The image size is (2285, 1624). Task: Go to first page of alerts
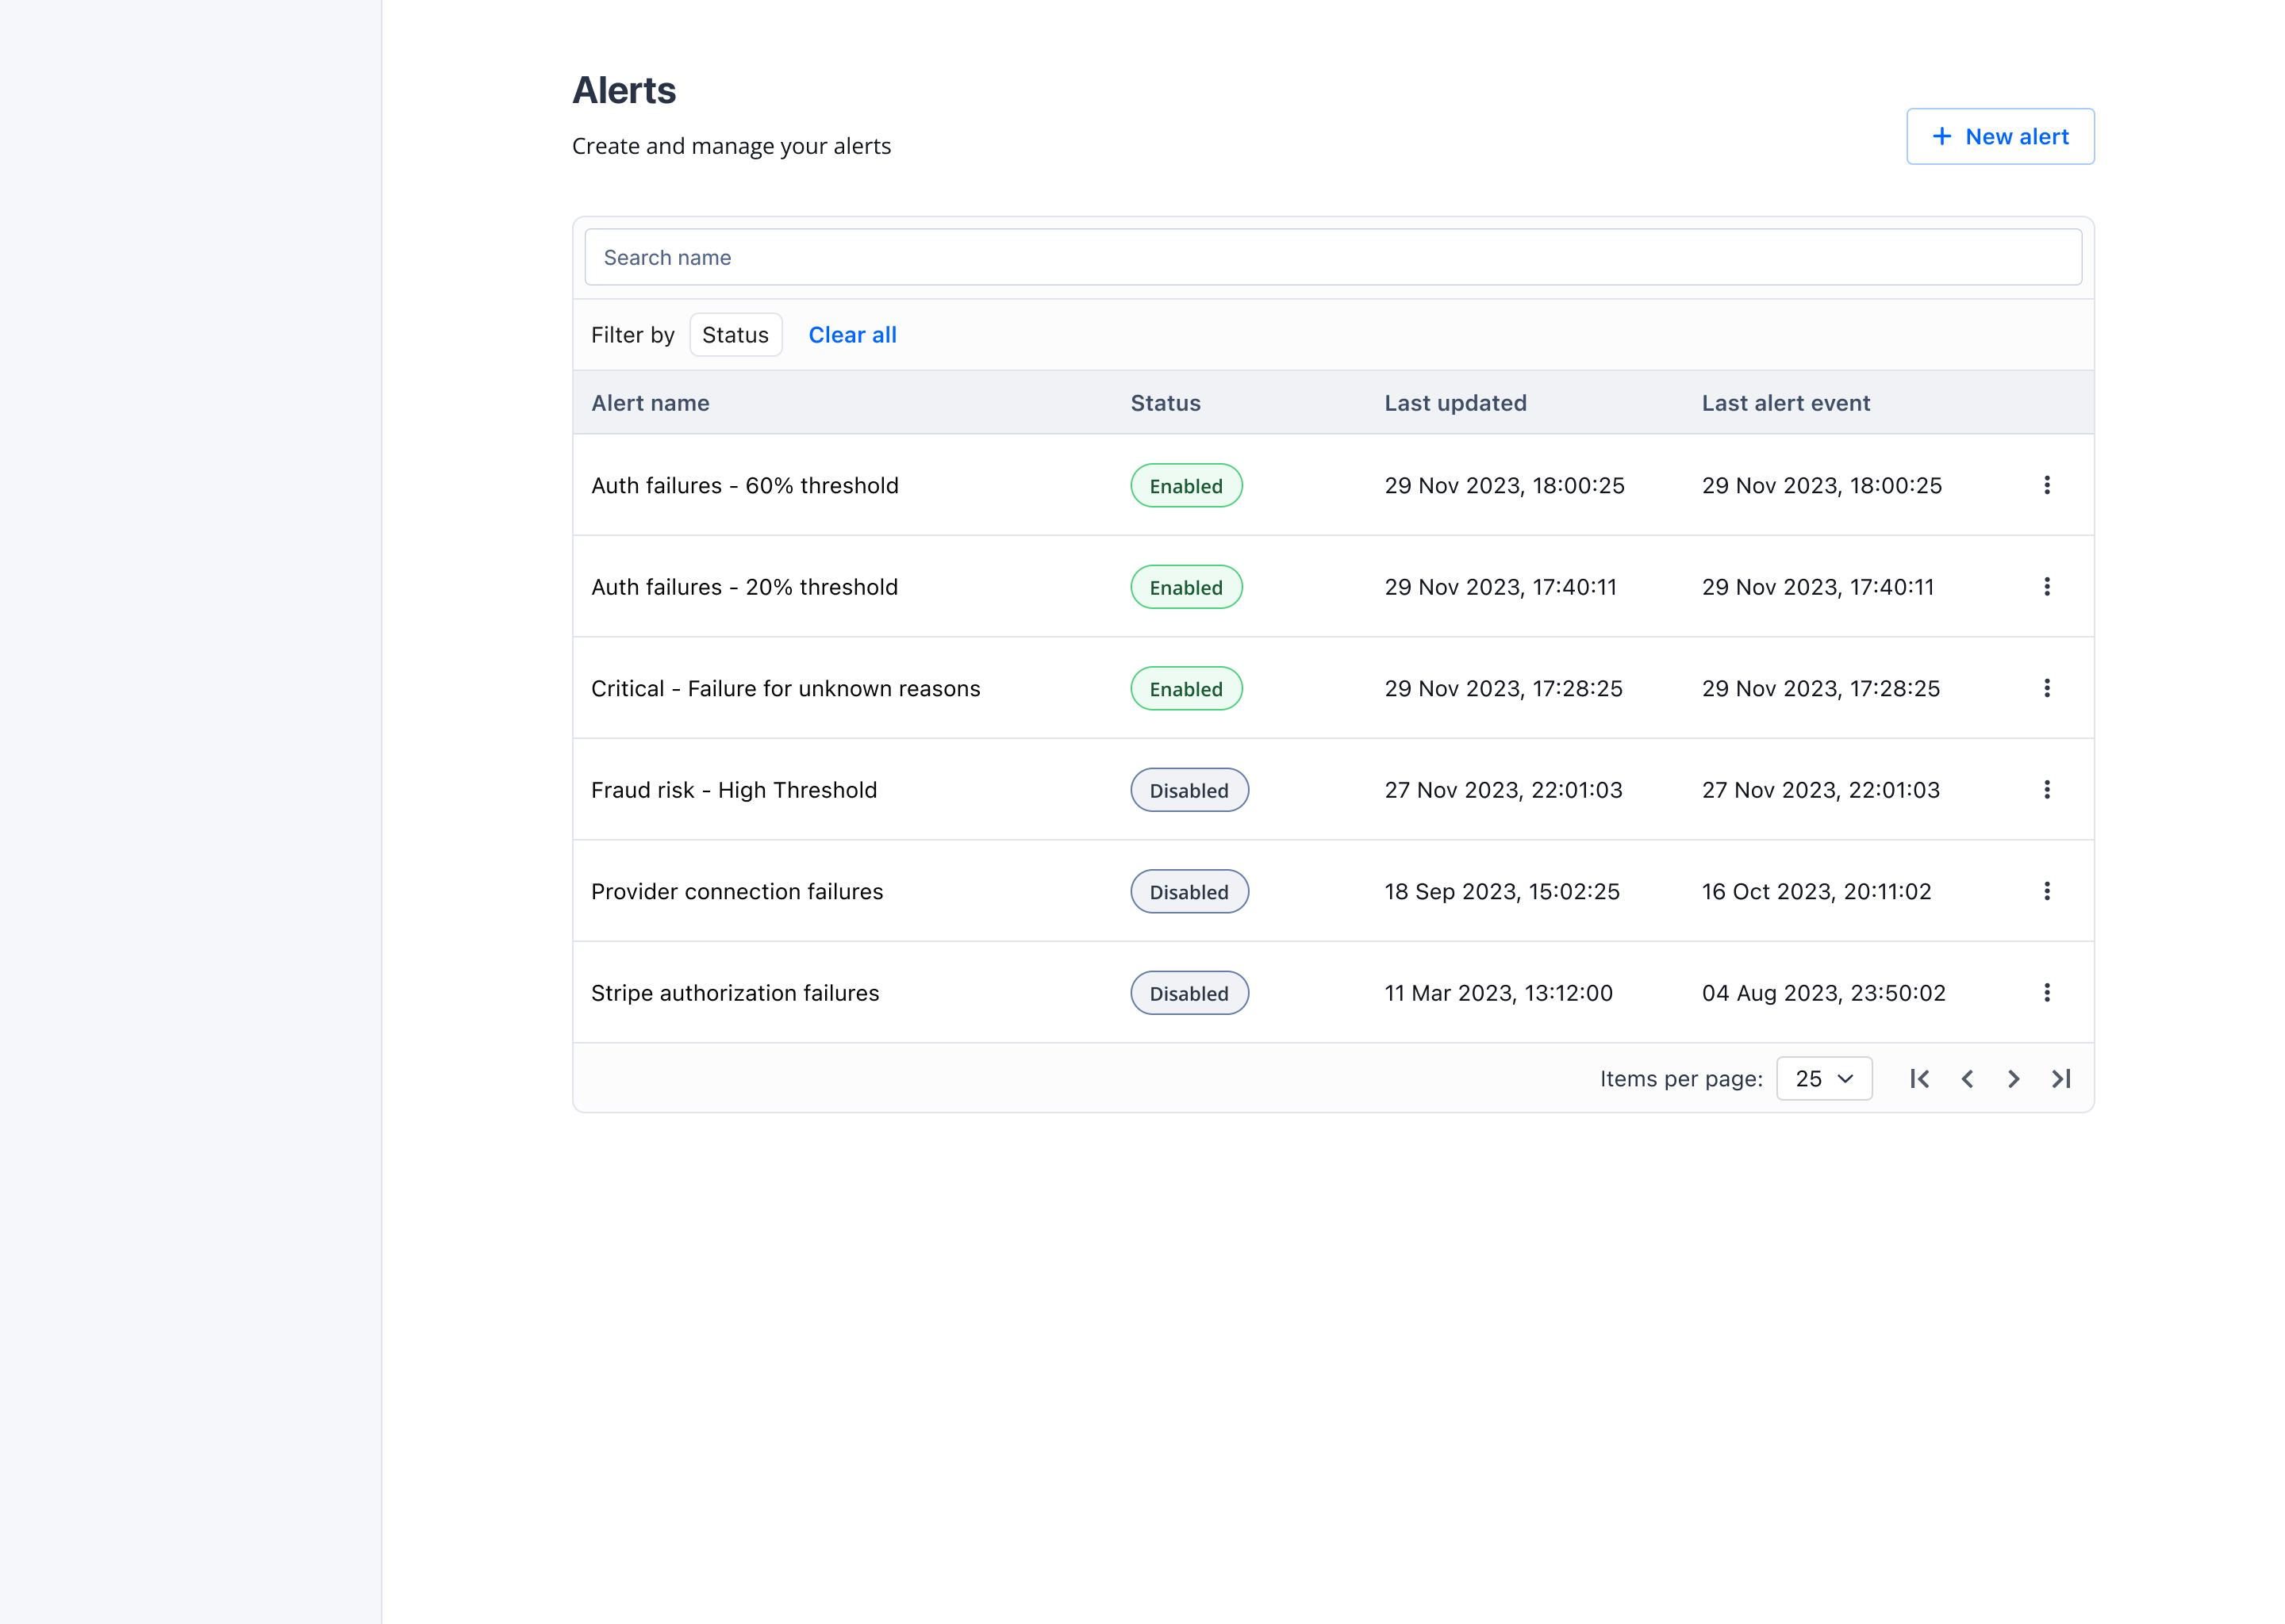[x=1918, y=1079]
